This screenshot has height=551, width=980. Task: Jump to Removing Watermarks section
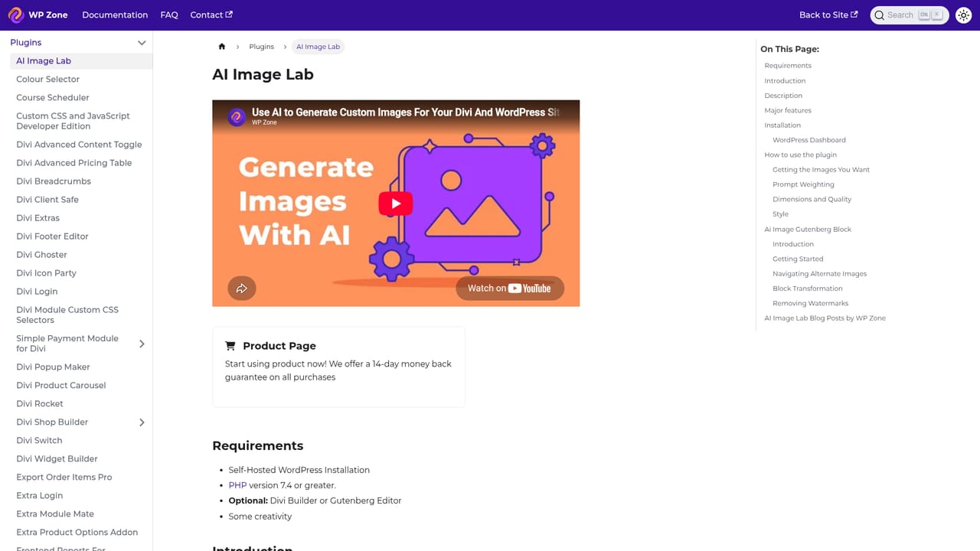(x=811, y=303)
